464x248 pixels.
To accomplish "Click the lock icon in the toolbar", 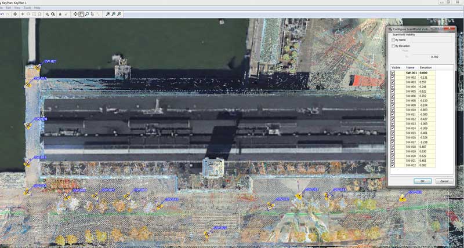I will [x=60, y=14].
